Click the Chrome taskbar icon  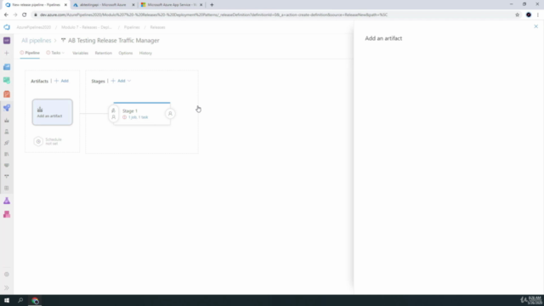(35, 300)
